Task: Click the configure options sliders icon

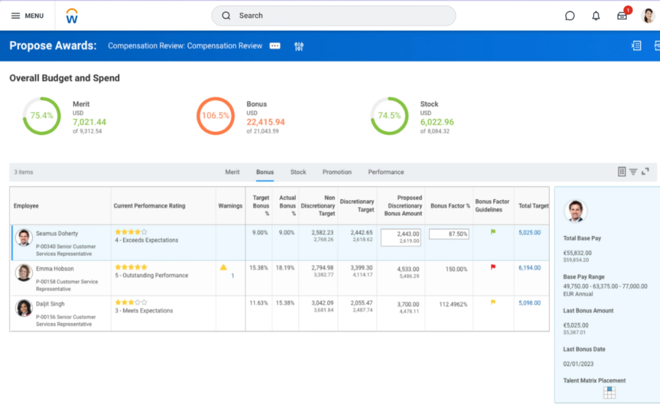Action: 299,46
